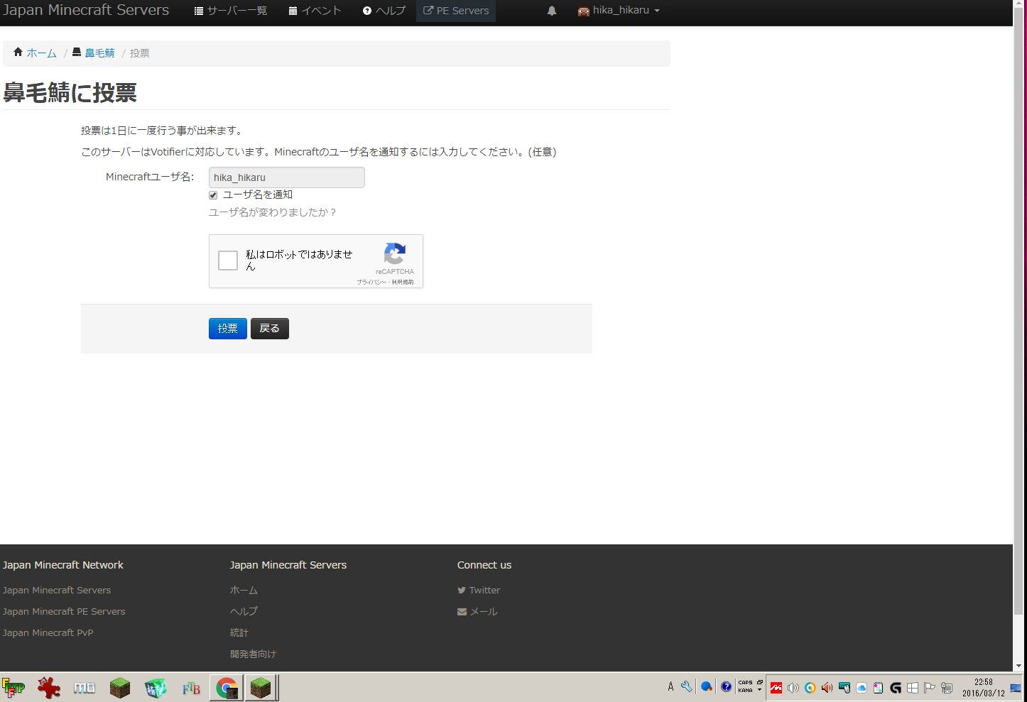Viewport: 1027px width, 702px height.
Task: Click the 鼻毛鯖に投票 page heading
Action: coord(70,92)
